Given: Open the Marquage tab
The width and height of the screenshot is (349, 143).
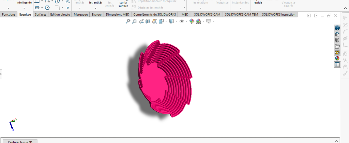Looking at the screenshot, I should pos(81,14).
